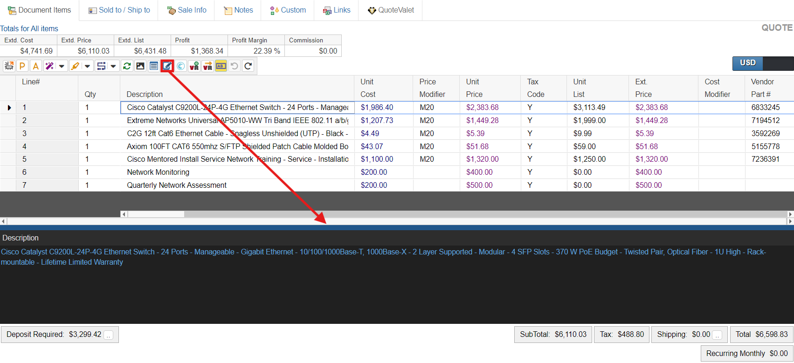Click the Deposit Required ellipsis button
This screenshot has width=794, height=363.
109,335
